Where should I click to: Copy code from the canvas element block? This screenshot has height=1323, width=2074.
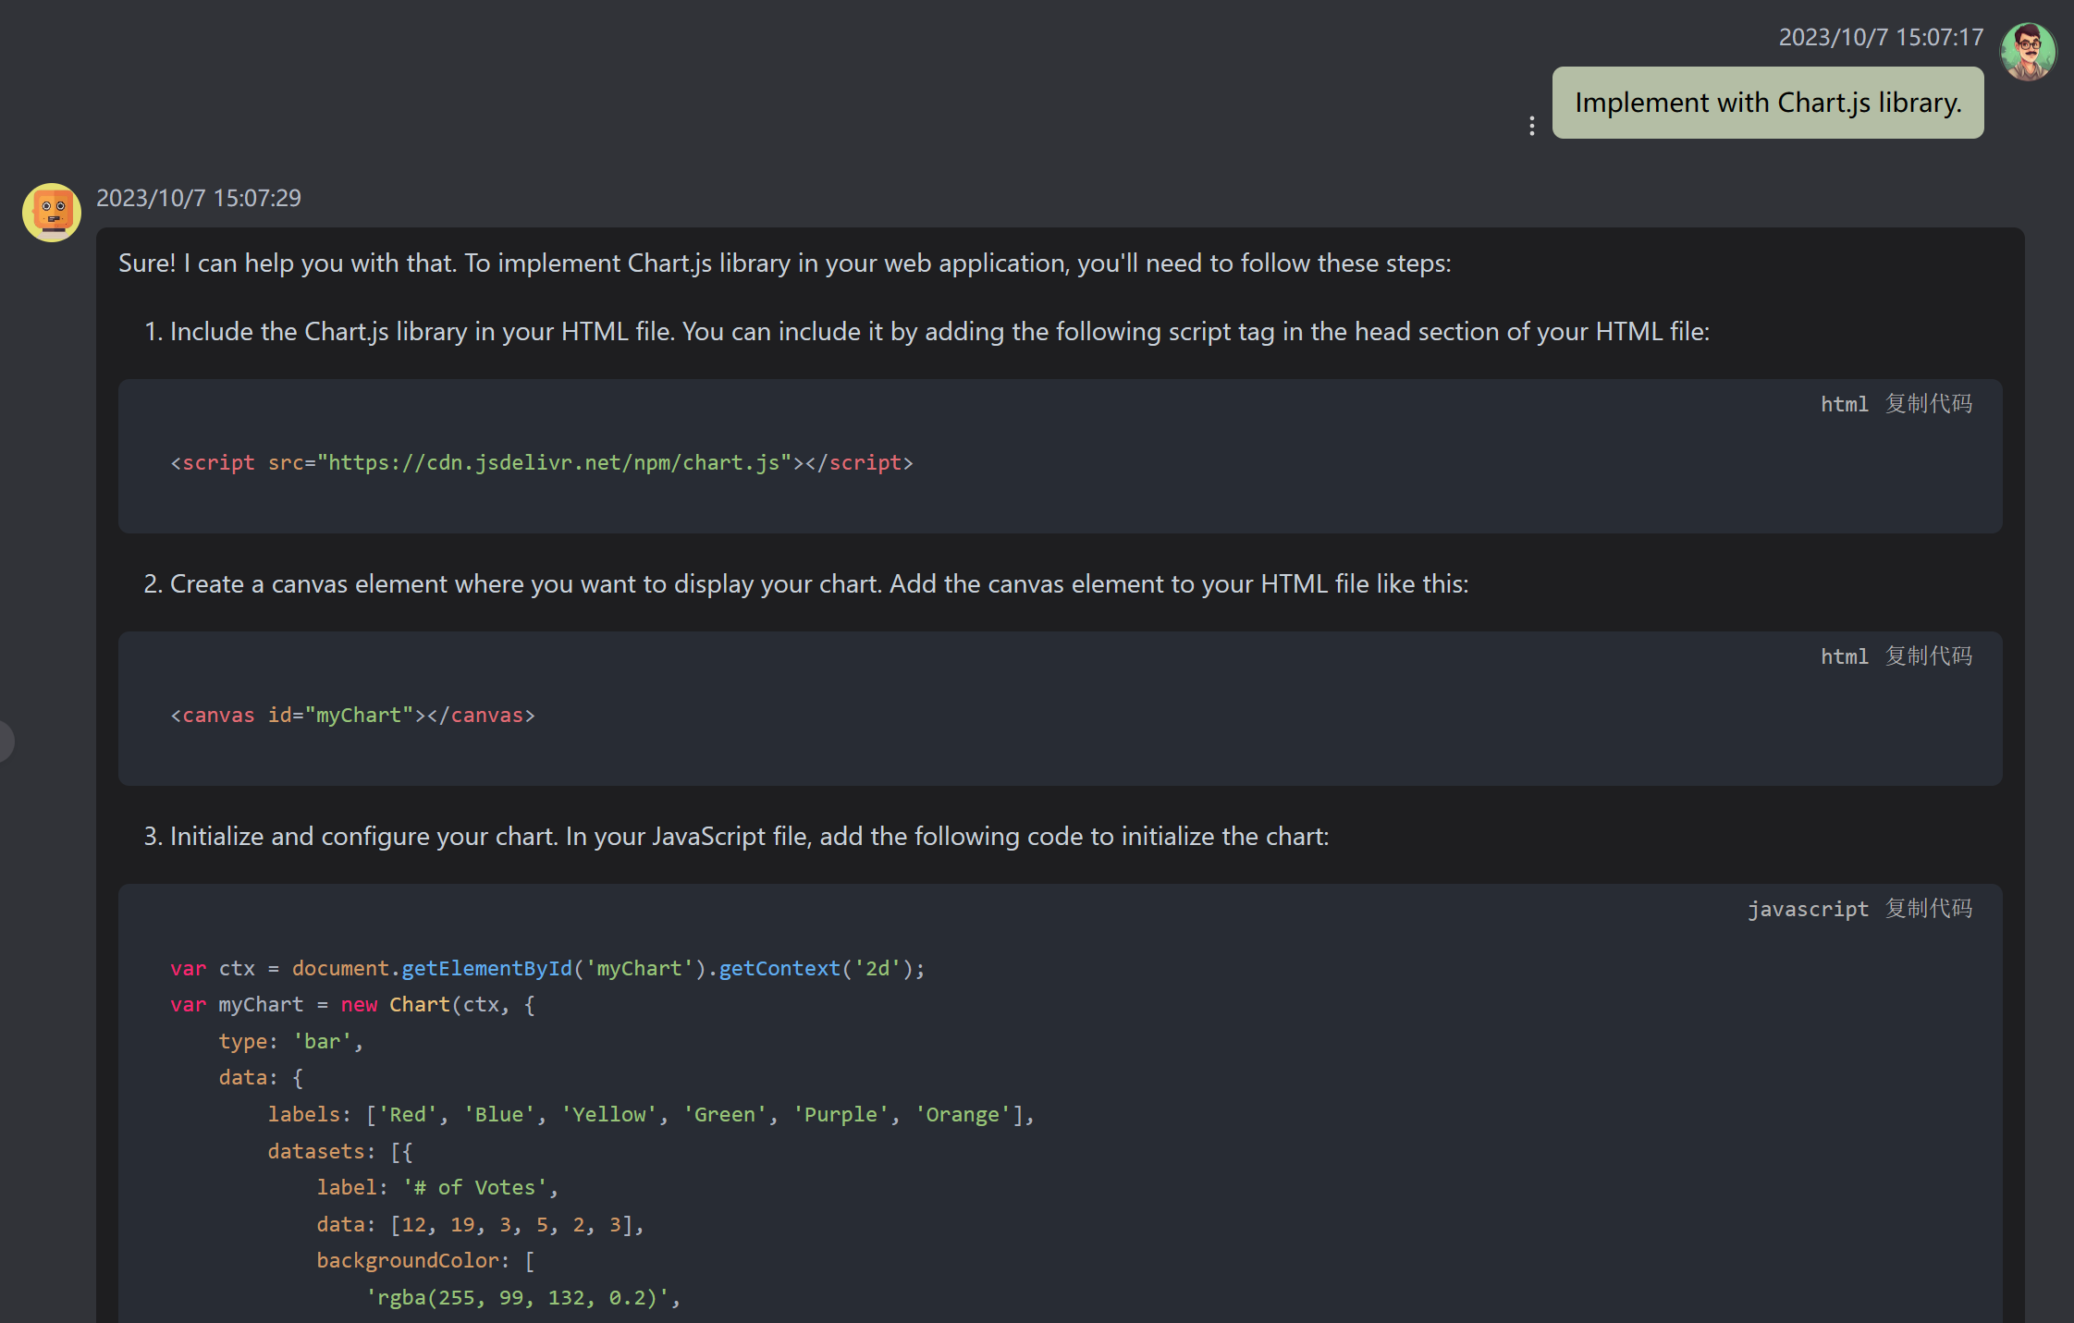[x=1929, y=656]
